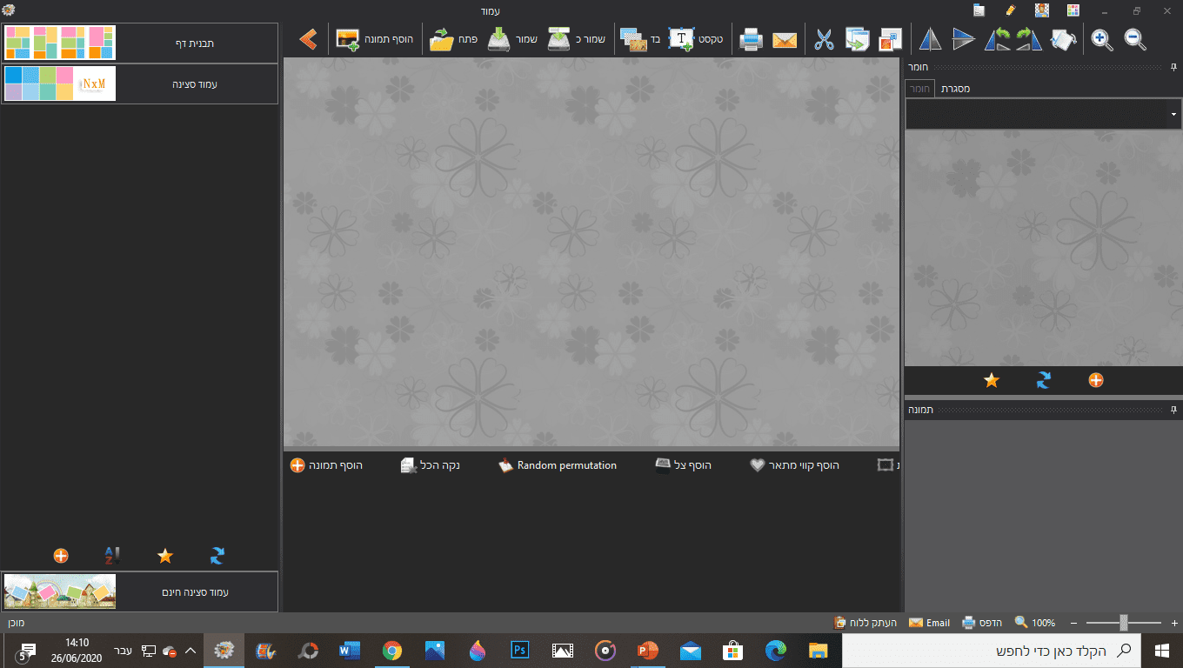Flip vertically with the sideways triangle icon
Viewport: 1183px width, 668px height.
pyautogui.click(x=963, y=39)
